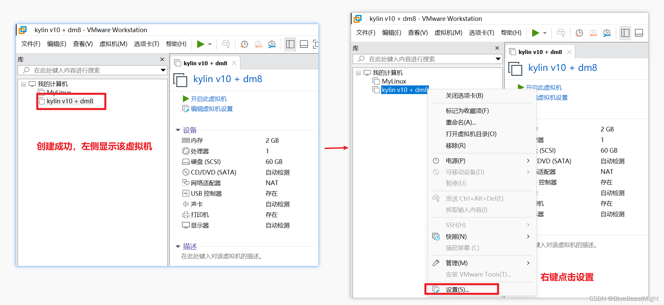
Task: Click 开启此虚拟机 link in right window
Action: click(543, 87)
